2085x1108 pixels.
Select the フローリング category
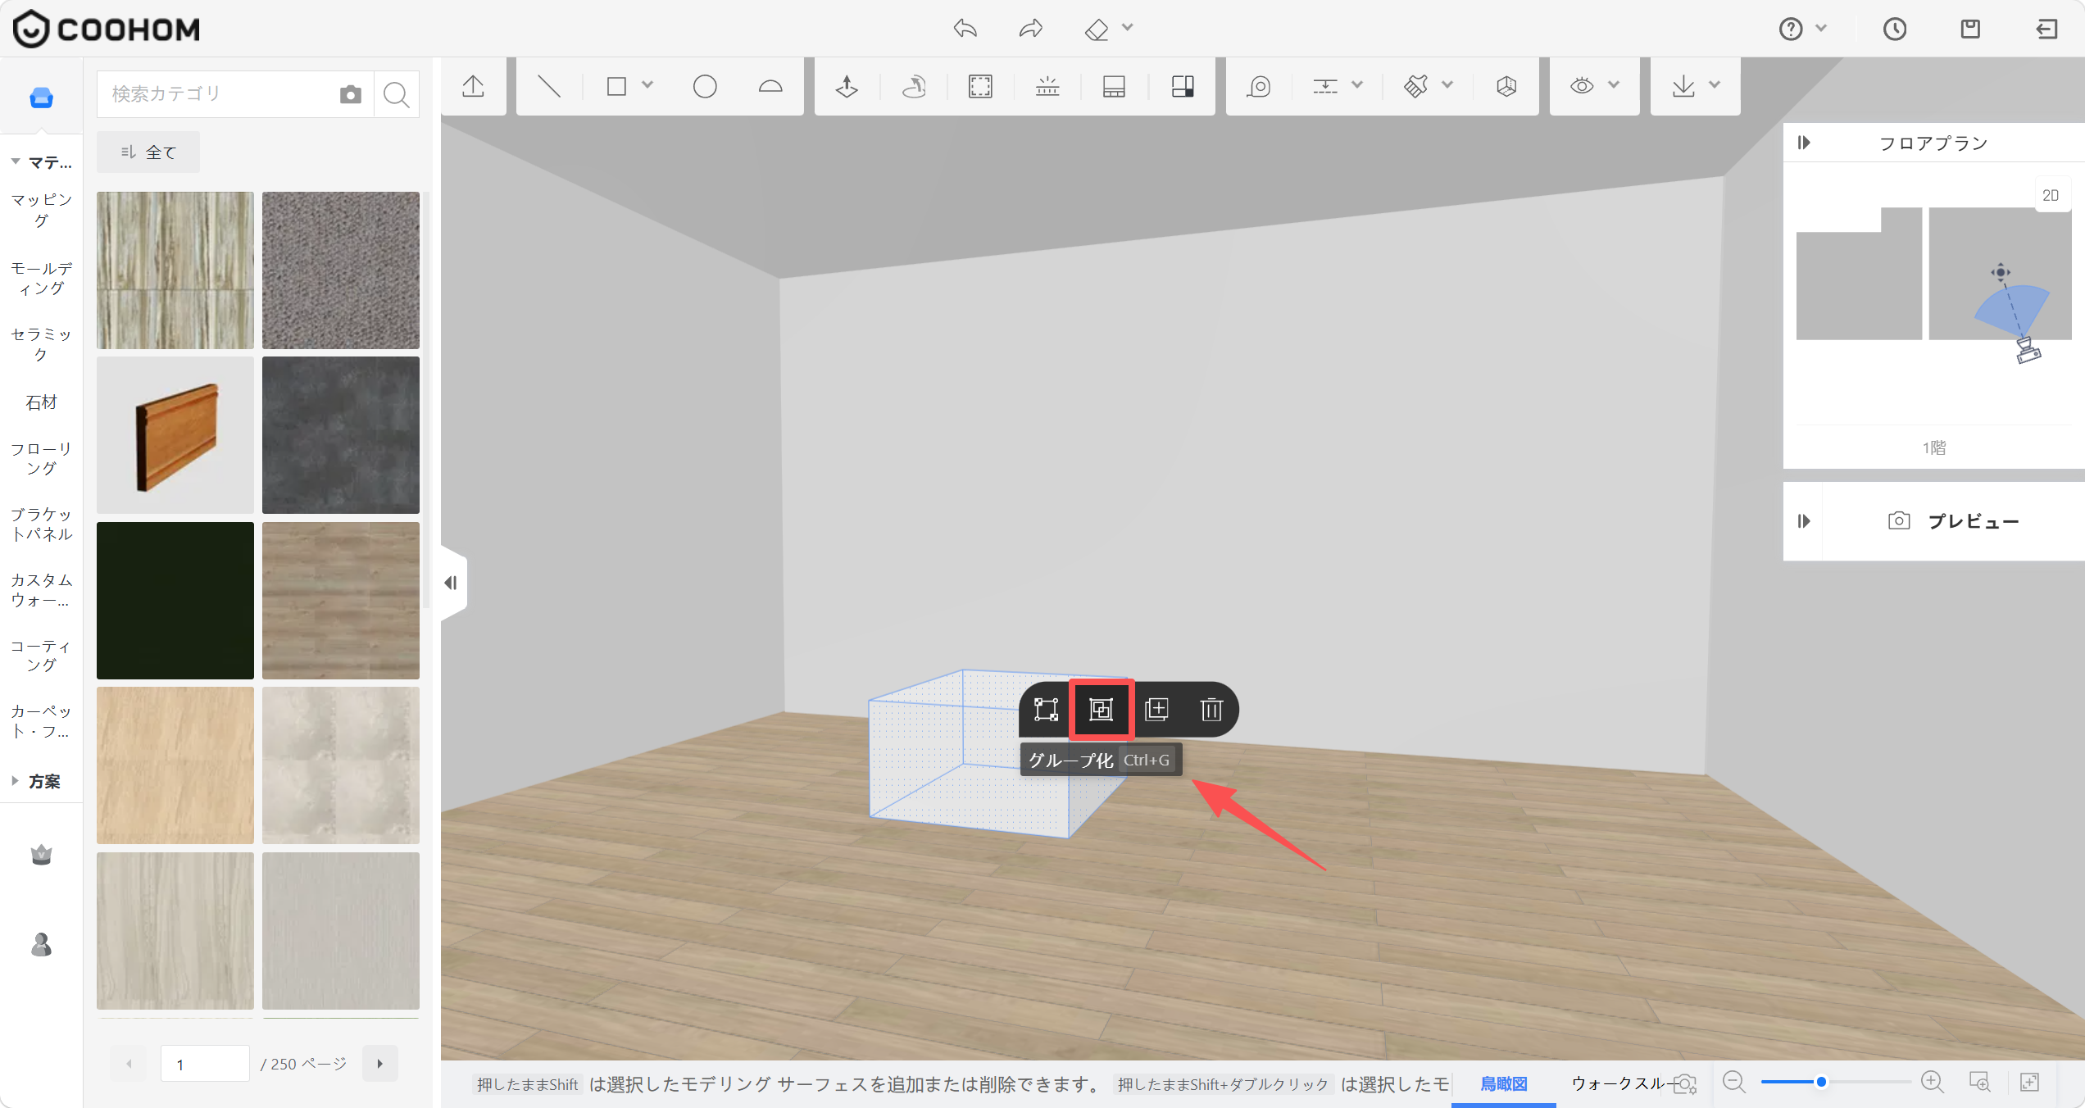(41, 458)
